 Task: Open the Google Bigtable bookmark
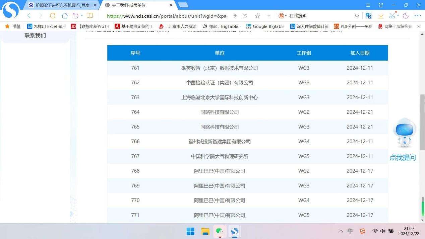tap(265, 26)
